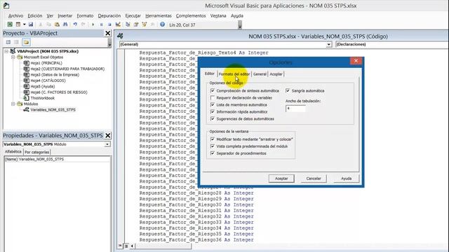Viewport: 449px width, 252px height.
Task: Toggle Información rápida automática checkbox
Action: click(x=212, y=112)
